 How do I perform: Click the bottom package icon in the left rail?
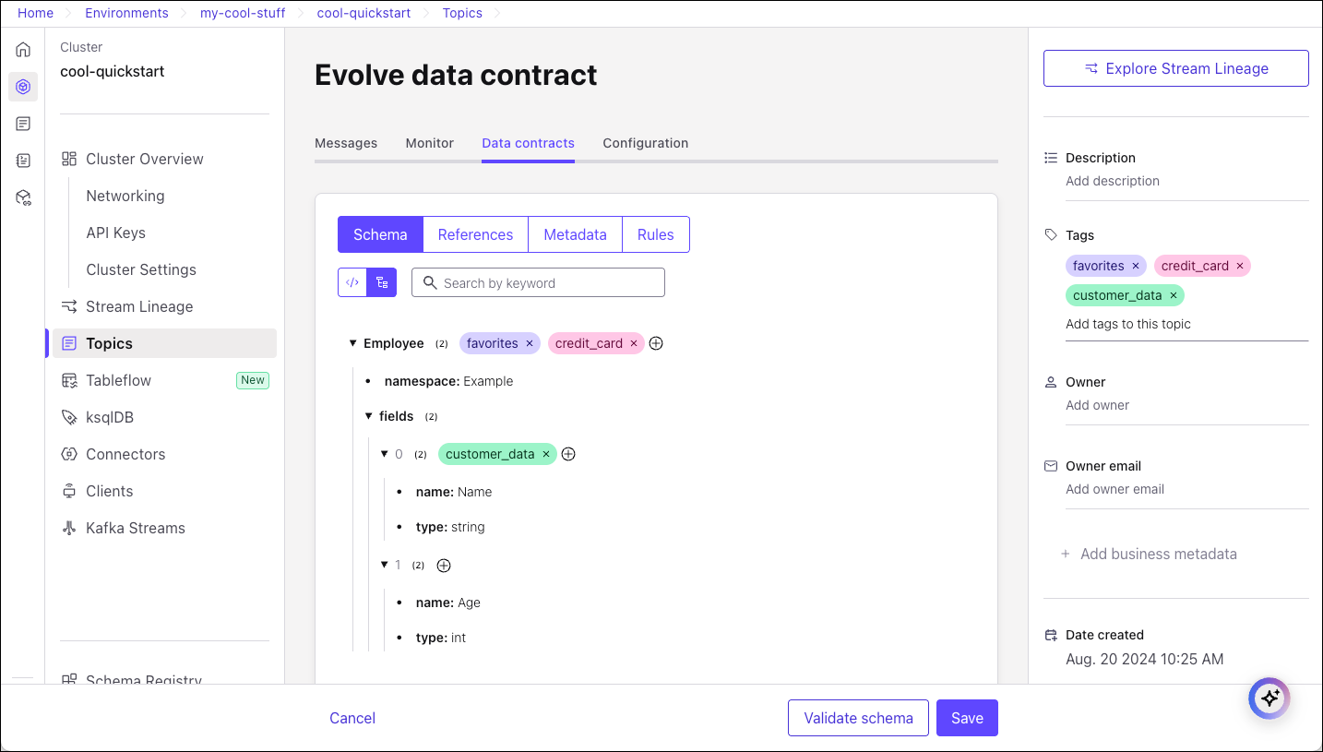tap(23, 197)
